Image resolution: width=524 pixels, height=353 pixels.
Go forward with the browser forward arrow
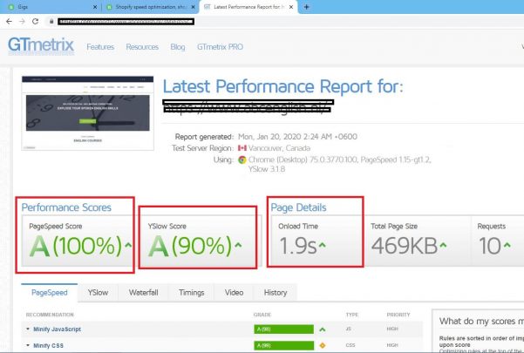(22, 22)
